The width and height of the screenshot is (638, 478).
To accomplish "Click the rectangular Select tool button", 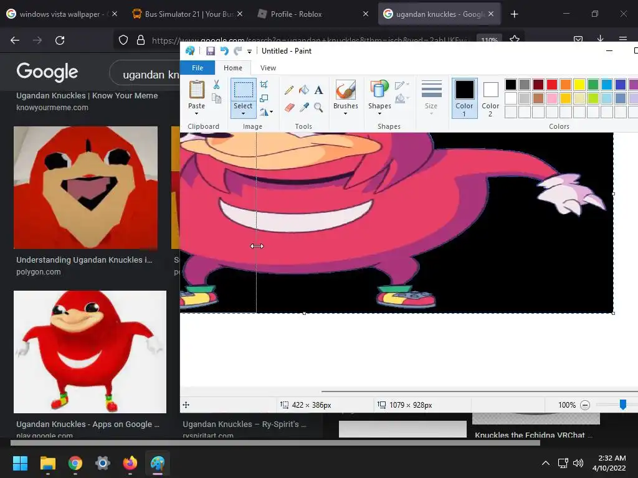I will (x=244, y=90).
